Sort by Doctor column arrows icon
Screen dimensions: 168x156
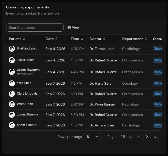[x=104, y=39]
